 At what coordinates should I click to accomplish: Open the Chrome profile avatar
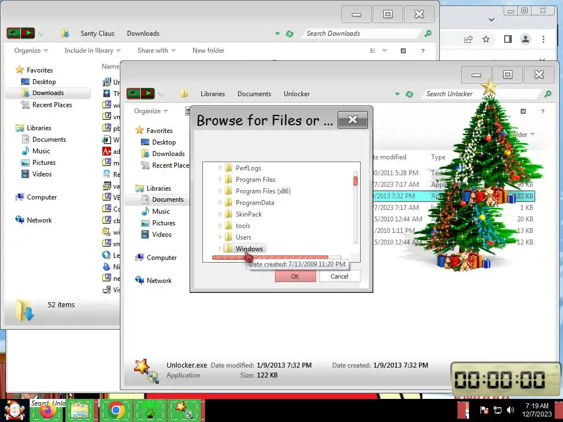525,39
